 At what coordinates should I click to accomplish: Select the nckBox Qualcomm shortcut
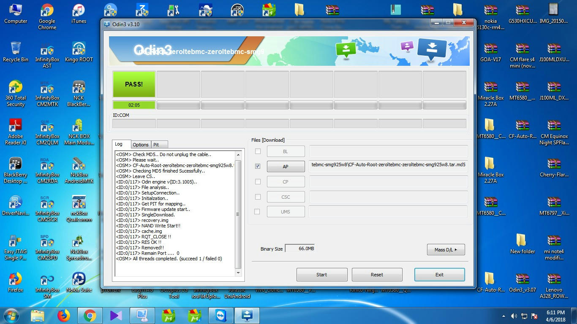coord(79,209)
